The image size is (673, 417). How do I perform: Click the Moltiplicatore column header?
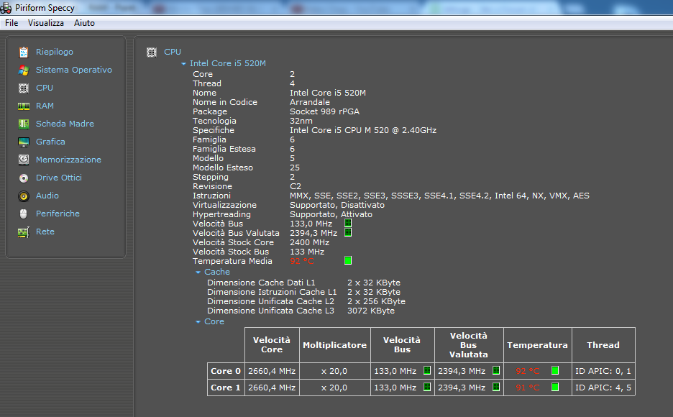335,345
